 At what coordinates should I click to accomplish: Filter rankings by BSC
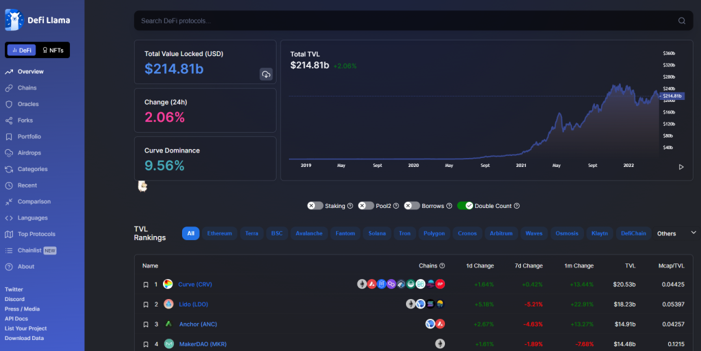point(277,233)
